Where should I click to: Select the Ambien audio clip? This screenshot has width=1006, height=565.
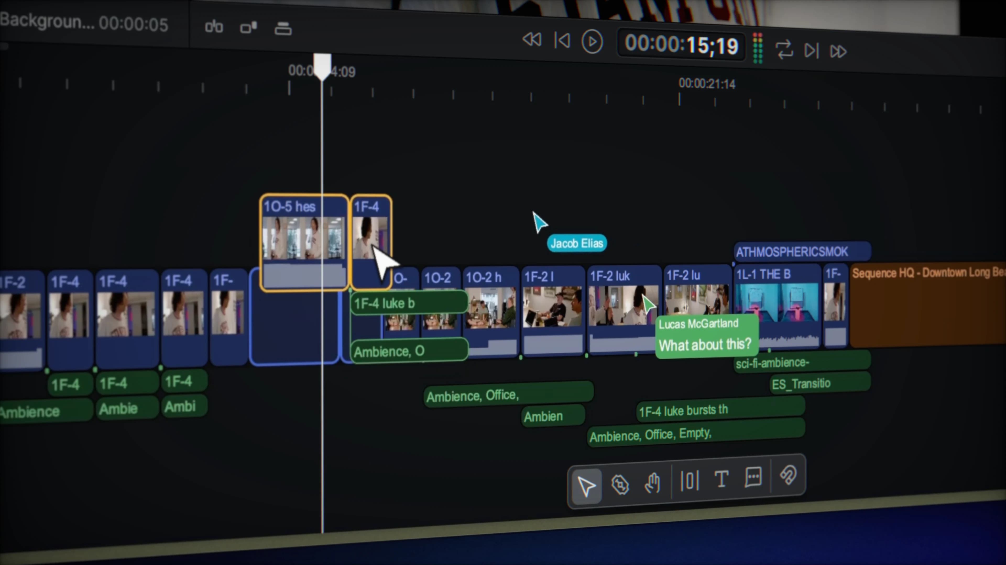[553, 416]
